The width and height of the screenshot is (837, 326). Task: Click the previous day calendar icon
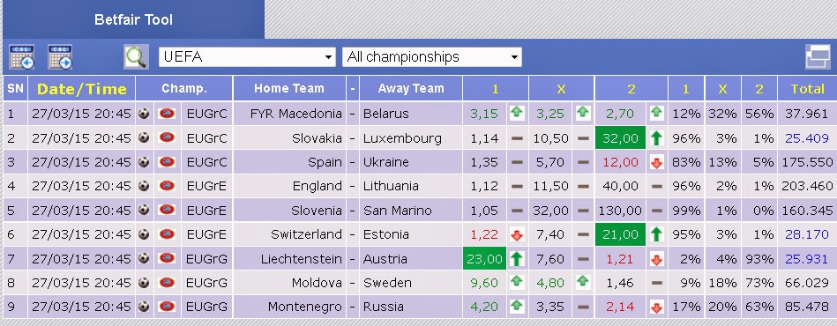(x=22, y=57)
